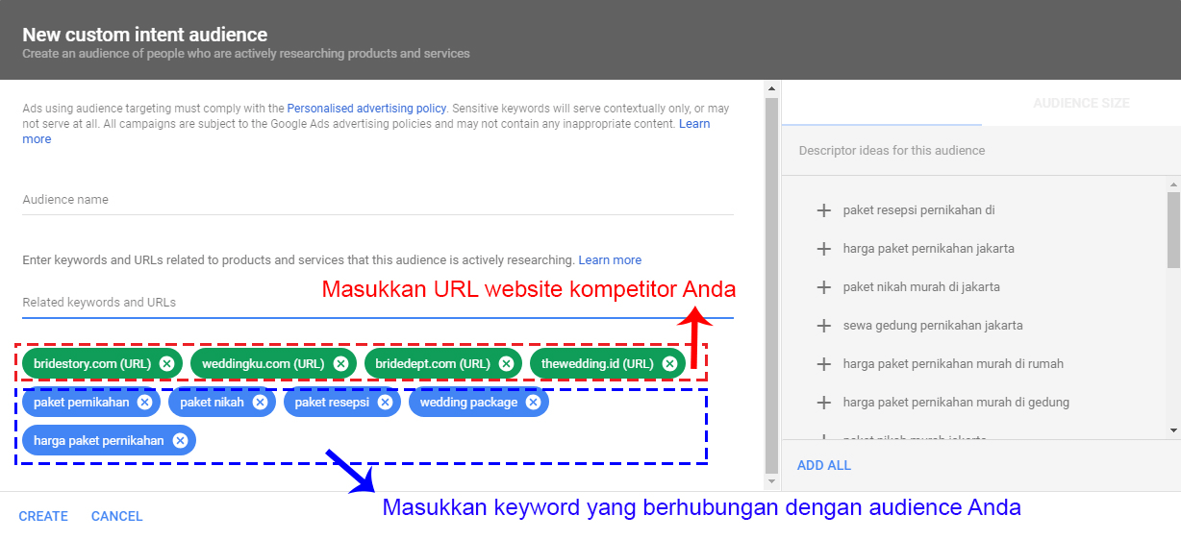Remove the 'harga paket pernikahan' keyword chip
1181x540 pixels.
(x=180, y=441)
